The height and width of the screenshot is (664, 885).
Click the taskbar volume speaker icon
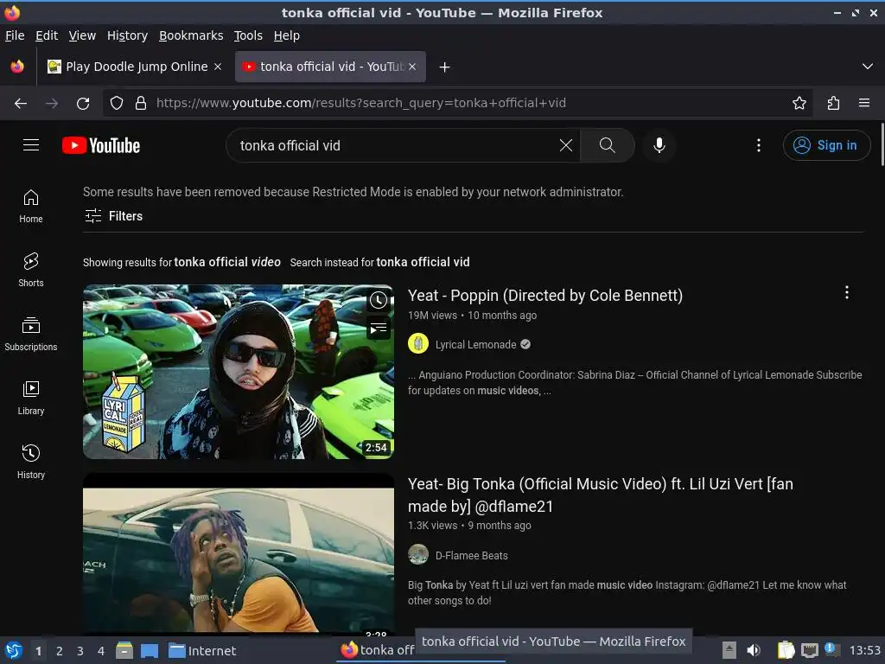pos(754,650)
